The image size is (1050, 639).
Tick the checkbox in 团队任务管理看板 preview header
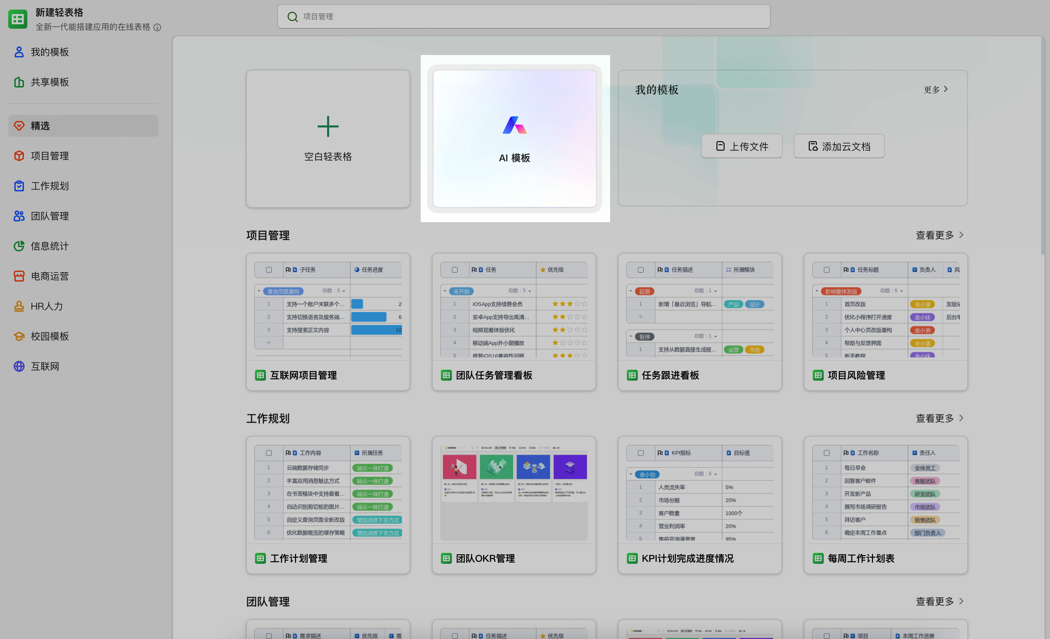click(455, 270)
